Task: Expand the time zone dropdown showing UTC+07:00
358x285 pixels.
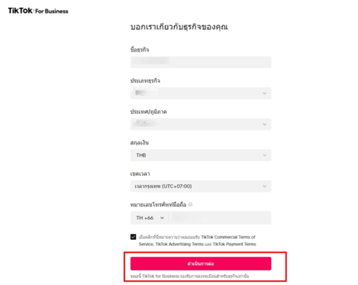Action: tap(200, 186)
